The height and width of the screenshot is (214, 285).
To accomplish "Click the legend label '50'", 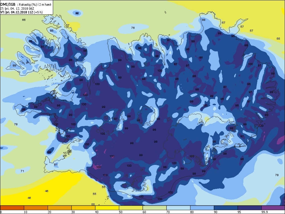I will click(x=121, y=212).
